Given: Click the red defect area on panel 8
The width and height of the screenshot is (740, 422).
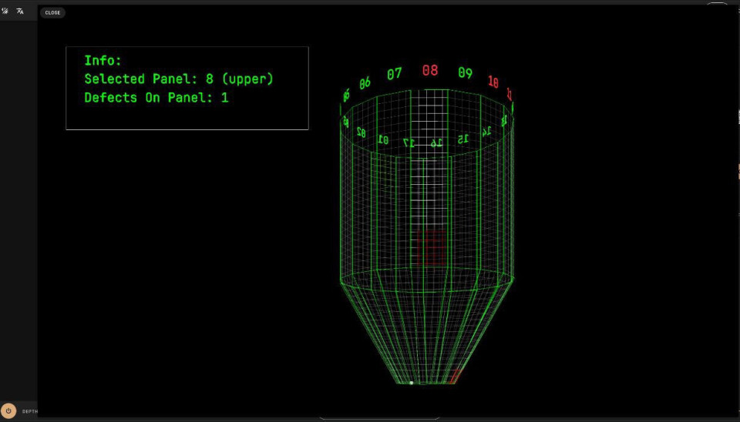Looking at the screenshot, I should pos(429,246).
